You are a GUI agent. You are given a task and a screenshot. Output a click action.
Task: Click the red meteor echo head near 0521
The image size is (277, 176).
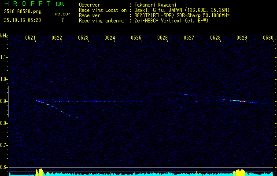[40, 102]
